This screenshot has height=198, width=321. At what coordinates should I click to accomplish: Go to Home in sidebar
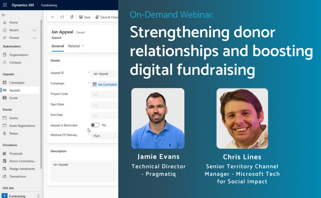coord(14,23)
